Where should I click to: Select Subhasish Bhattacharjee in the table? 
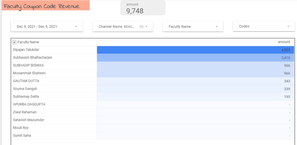[x=32, y=58]
